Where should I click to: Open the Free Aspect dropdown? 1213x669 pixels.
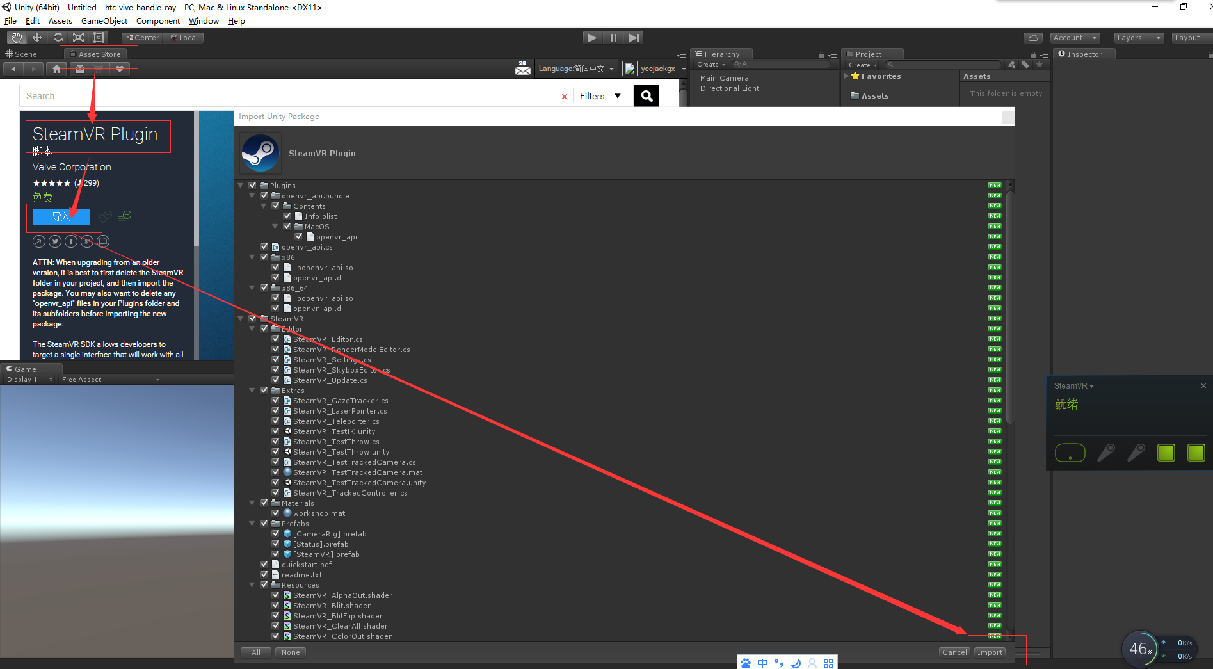109,380
